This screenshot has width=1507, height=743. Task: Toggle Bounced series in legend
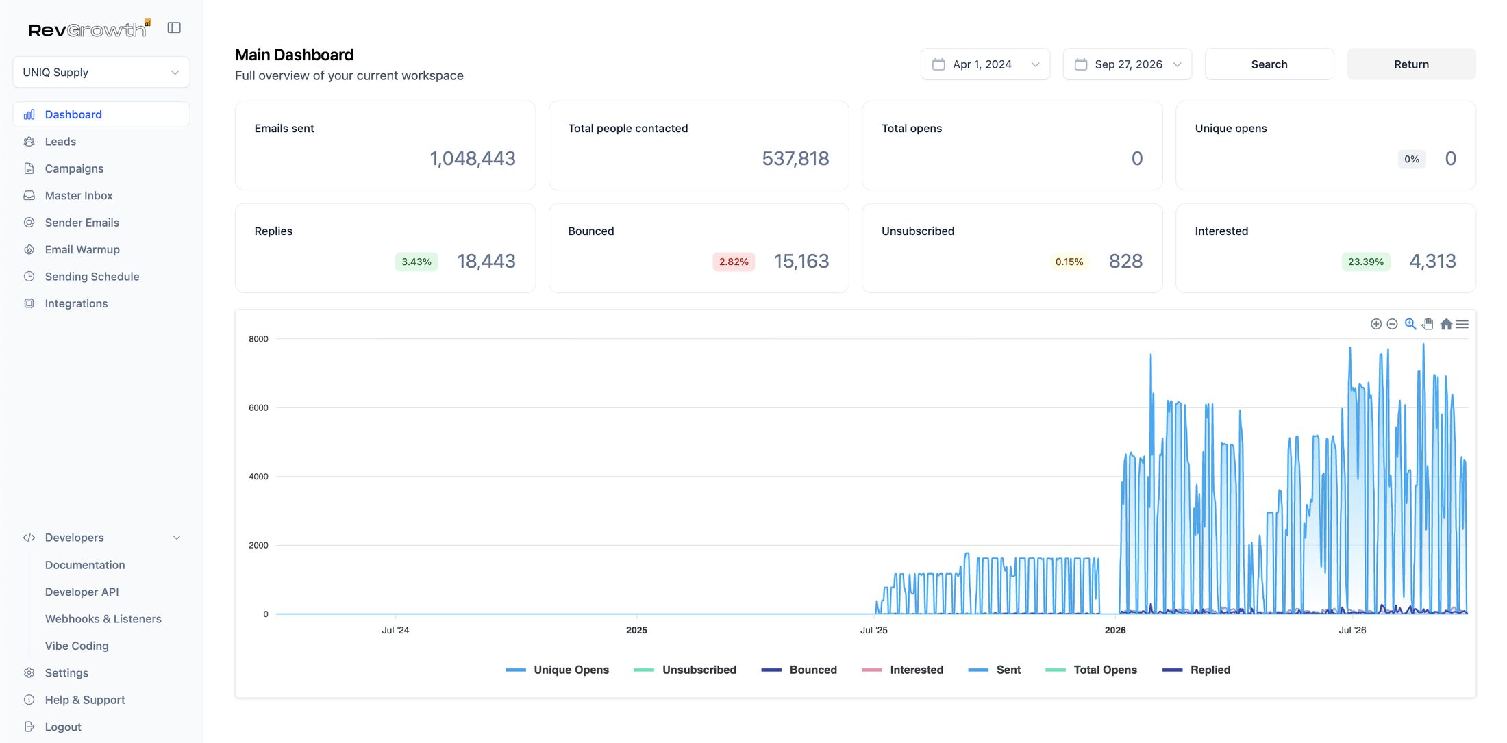[799, 670]
